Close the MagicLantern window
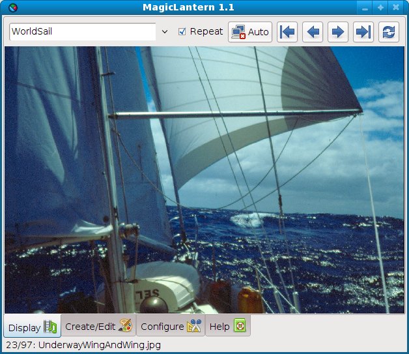The width and height of the screenshot is (409, 354). pos(397,7)
